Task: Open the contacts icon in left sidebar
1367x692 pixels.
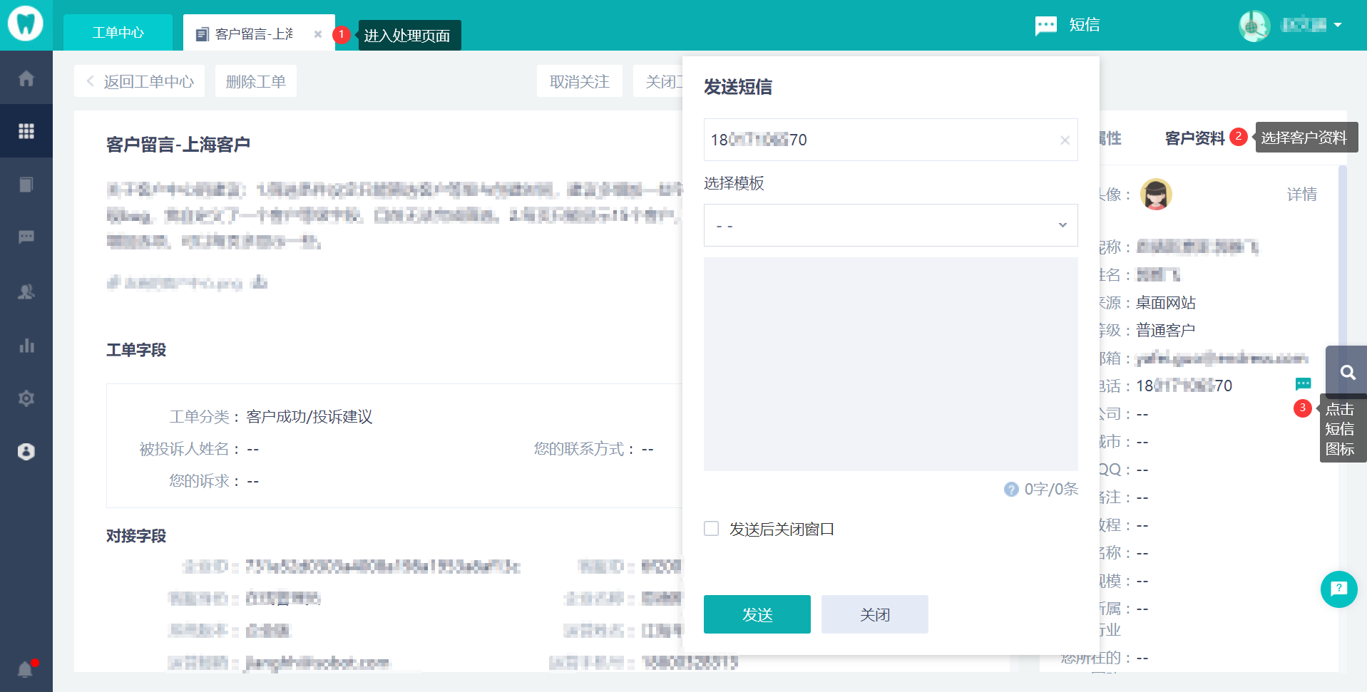Action: [x=26, y=291]
